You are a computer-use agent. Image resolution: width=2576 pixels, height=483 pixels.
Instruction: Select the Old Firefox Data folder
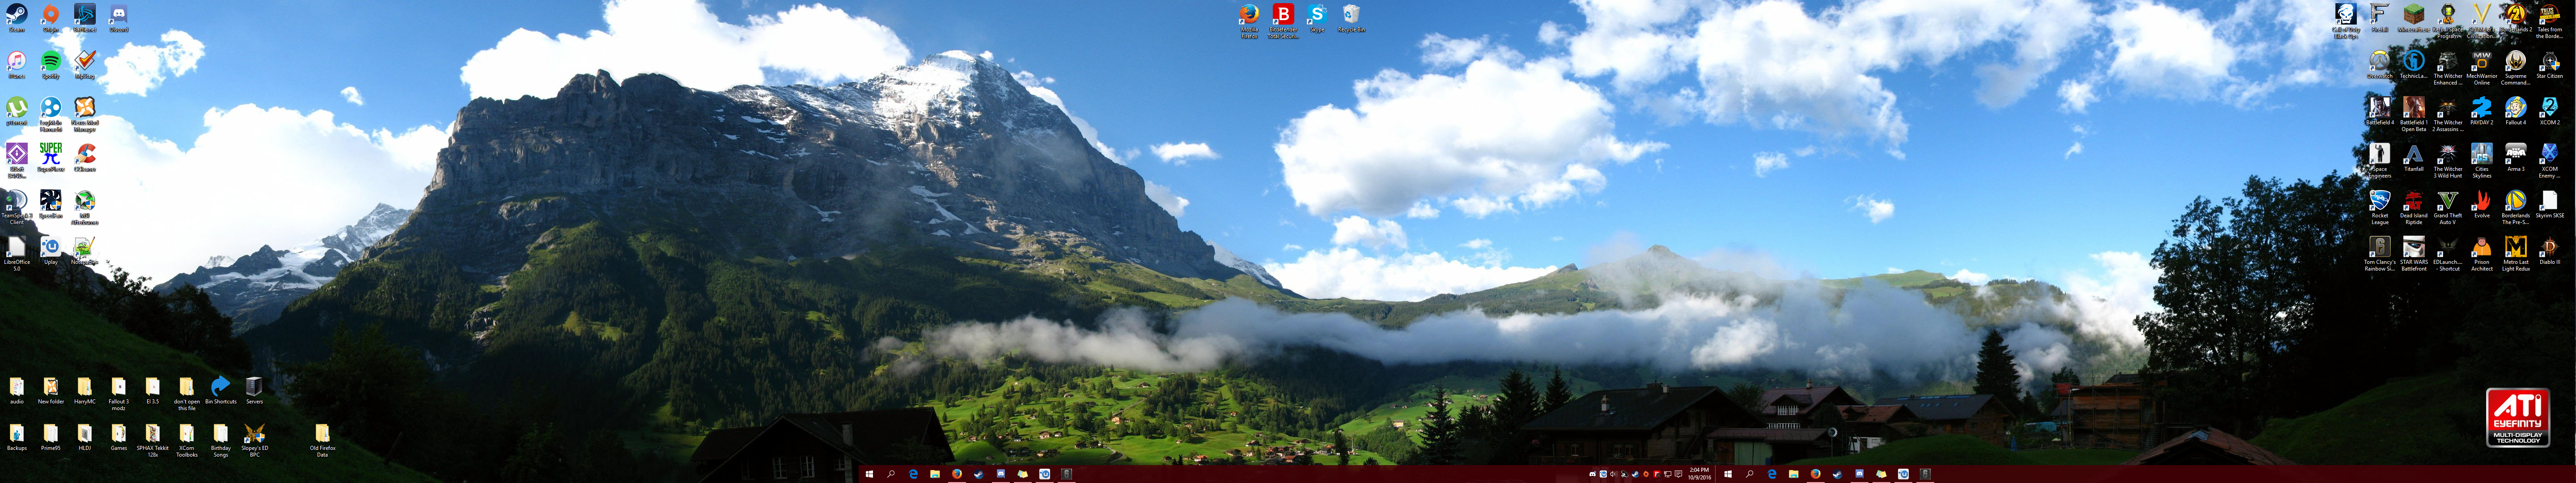point(322,440)
